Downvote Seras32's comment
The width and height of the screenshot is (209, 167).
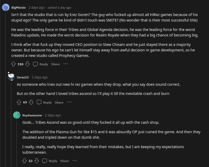click(31, 102)
